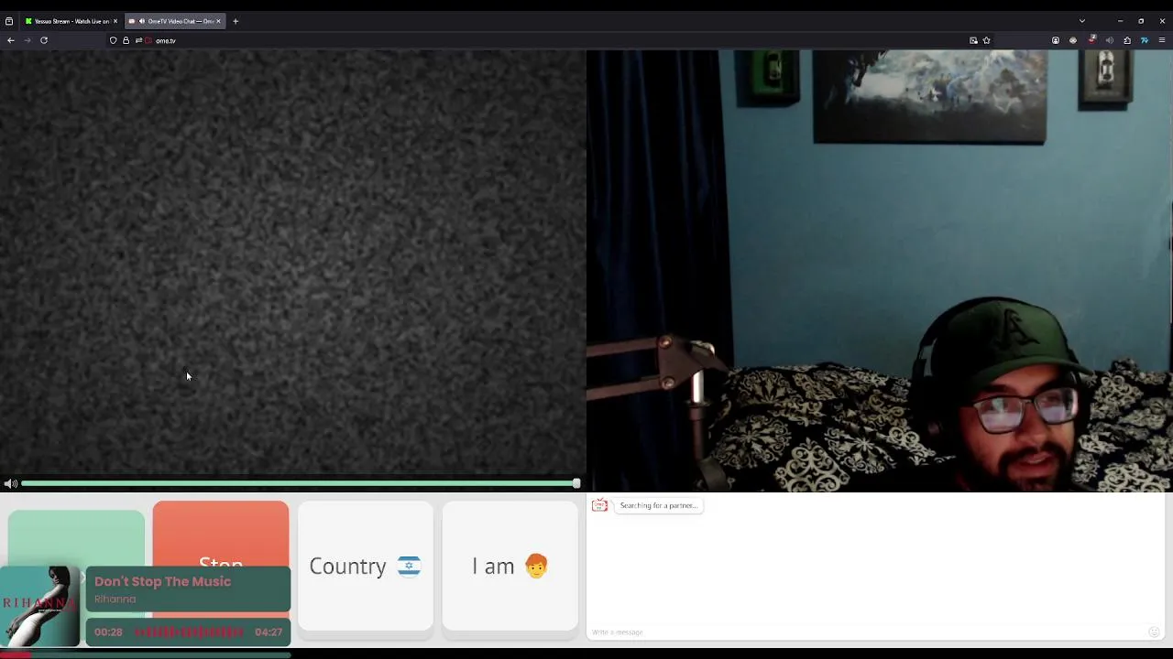Open the red badge extension icon
This screenshot has width=1173, height=659.
tap(1091, 40)
